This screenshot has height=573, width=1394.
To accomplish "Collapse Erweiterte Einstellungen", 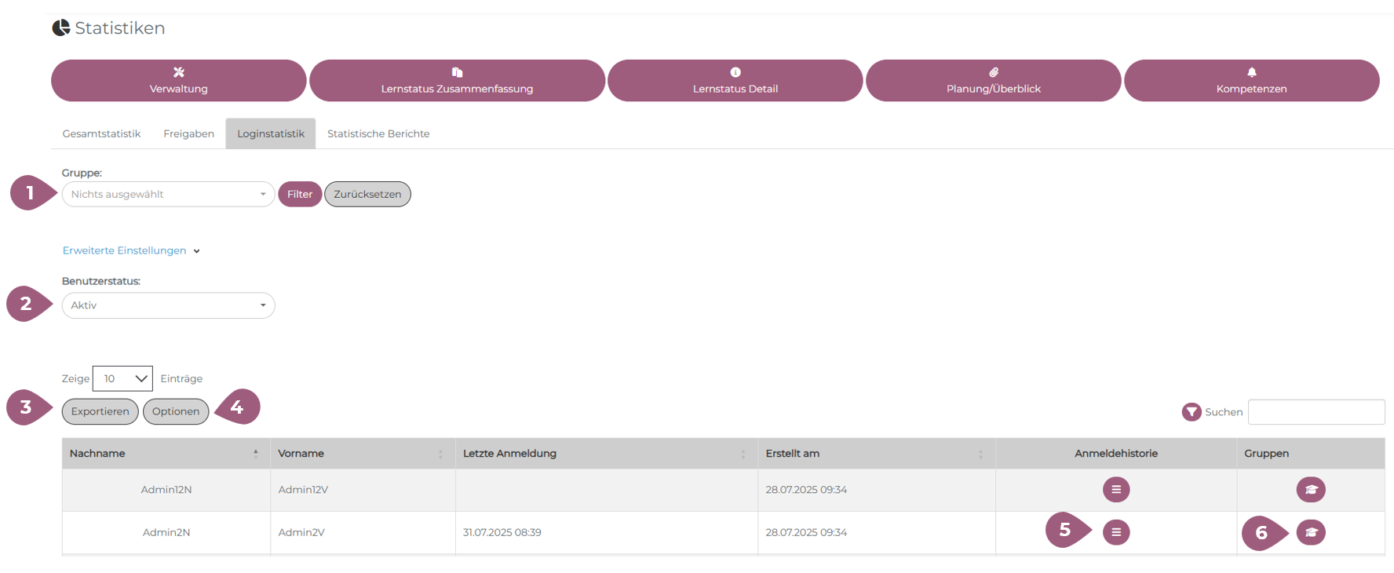I will (x=130, y=250).
